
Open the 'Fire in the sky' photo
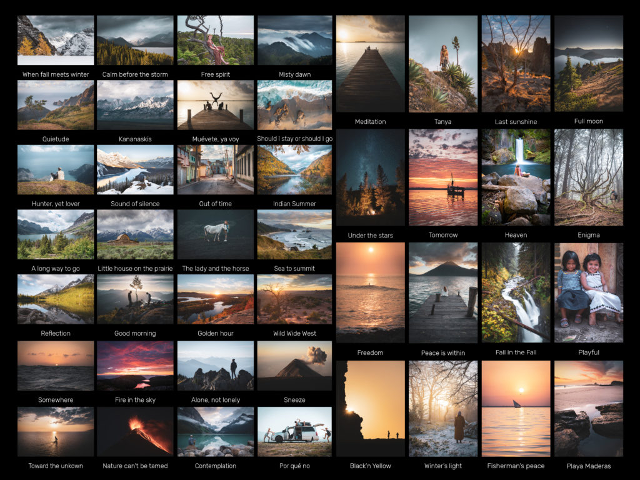point(135,366)
